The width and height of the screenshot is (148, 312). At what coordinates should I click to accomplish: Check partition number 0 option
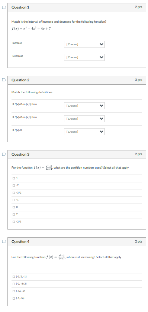pos(14,207)
